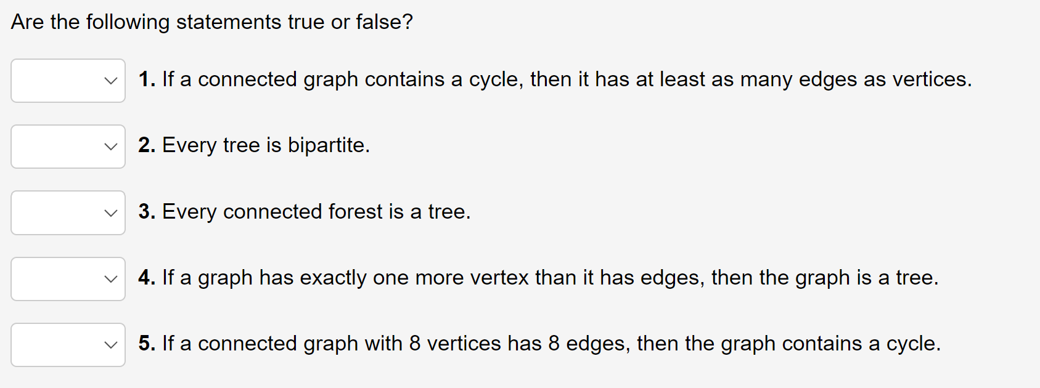Click the chevron on the fifth answer selector

point(110,345)
